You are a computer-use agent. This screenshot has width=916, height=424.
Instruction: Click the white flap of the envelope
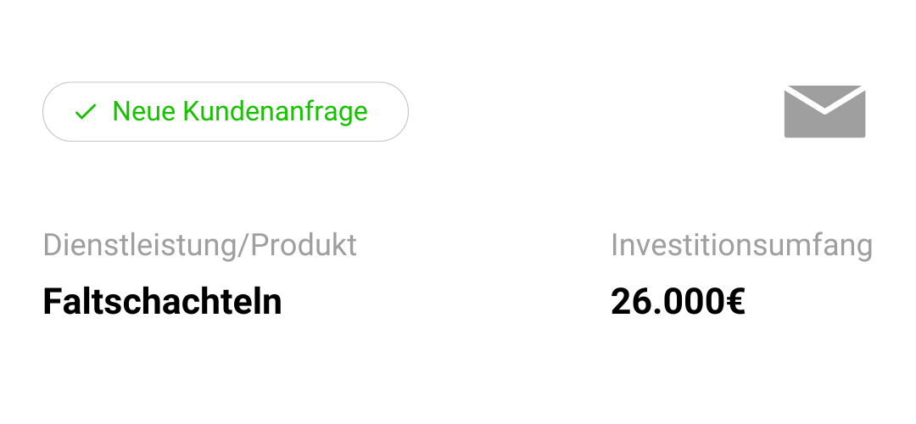[824, 99]
